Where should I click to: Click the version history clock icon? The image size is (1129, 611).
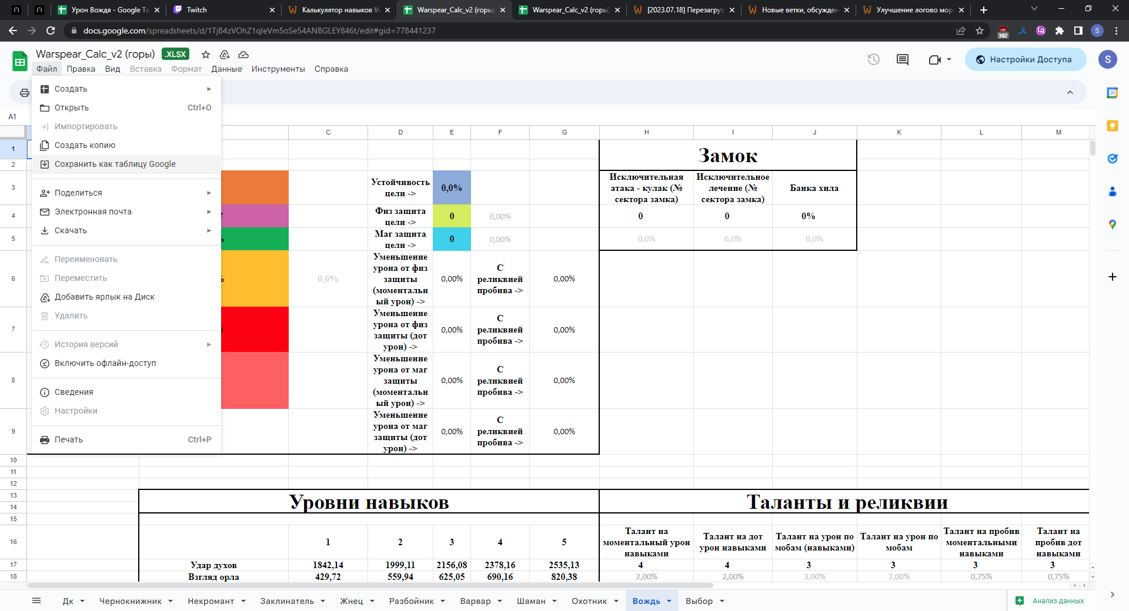click(873, 59)
